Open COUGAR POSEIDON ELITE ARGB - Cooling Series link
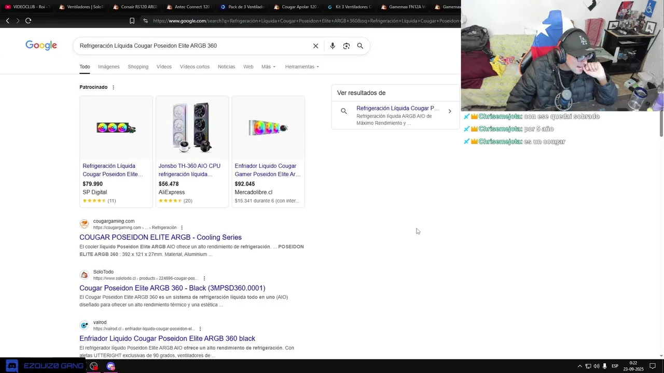 (x=160, y=237)
